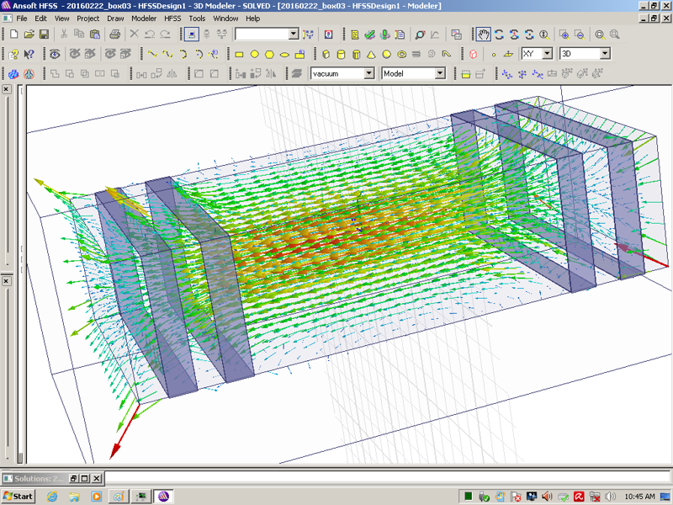Open the XY drawing plane dropdown
The height and width of the screenshot is (505, 673).
(x=547, y=54)
